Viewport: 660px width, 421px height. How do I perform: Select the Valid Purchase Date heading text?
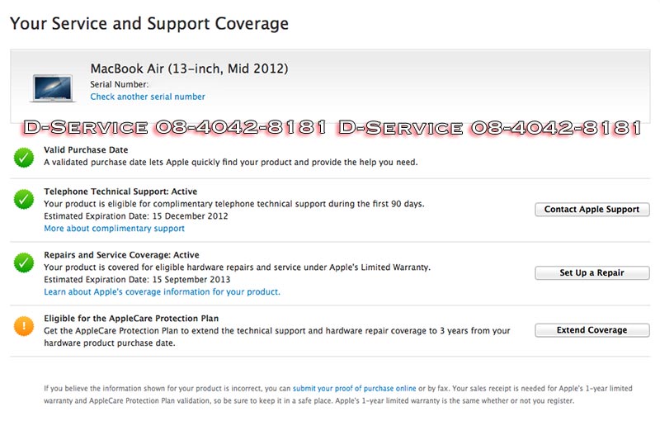(86, 150)
